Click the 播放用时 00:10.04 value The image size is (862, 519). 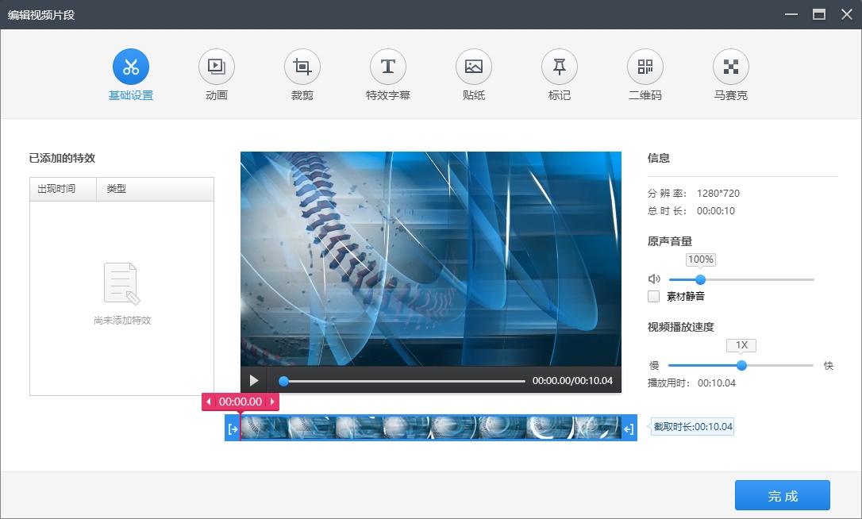[716, 383]
